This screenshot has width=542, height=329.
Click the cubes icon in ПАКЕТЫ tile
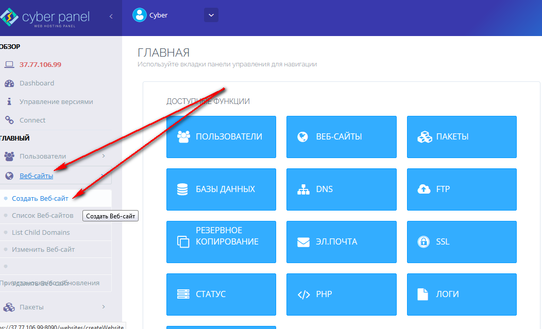click(424, 137)
